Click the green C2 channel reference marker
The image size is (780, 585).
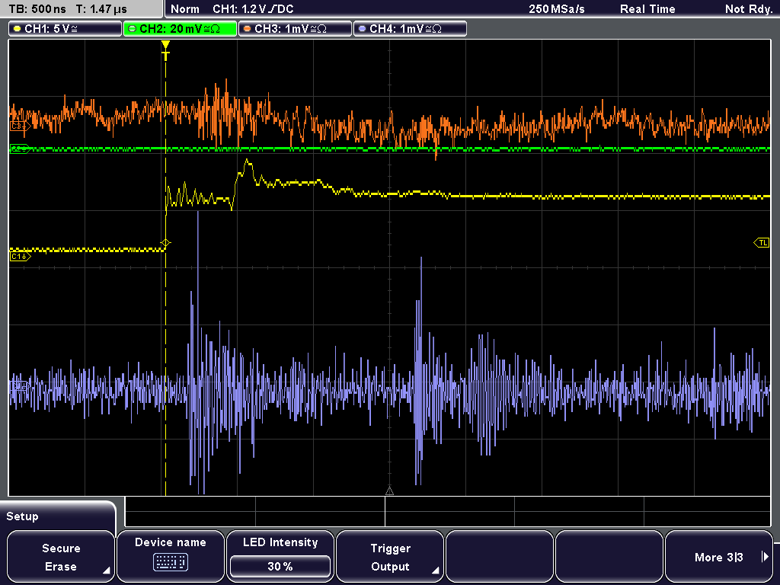(20, 149)
